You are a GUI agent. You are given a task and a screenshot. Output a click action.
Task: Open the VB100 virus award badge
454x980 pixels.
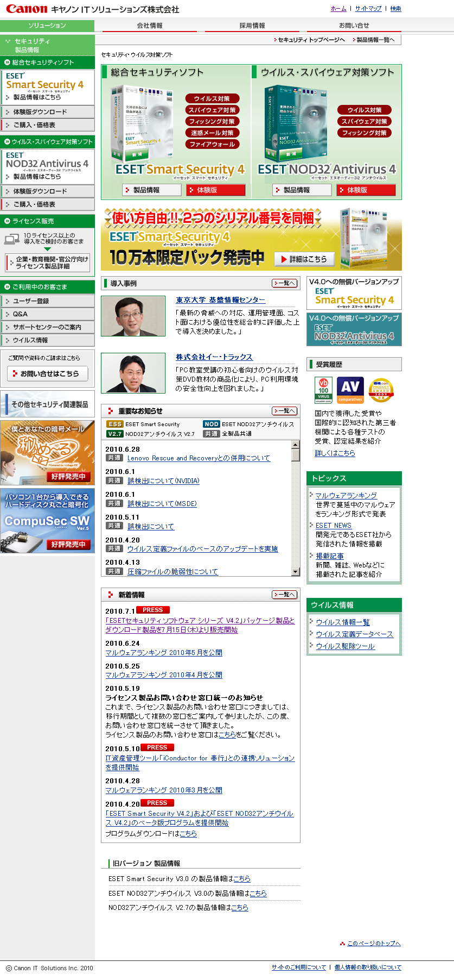[323, 390]
